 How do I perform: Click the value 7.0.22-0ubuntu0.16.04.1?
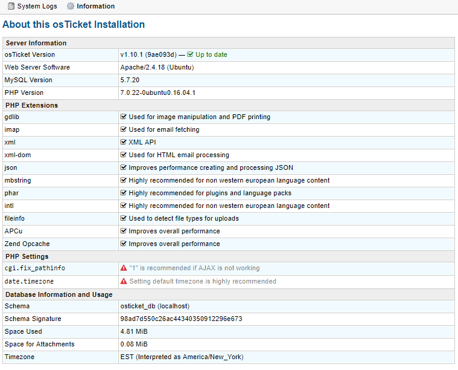(x=157, y=92)
